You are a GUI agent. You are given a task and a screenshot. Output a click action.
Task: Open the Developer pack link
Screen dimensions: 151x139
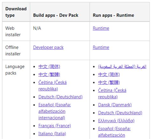(x=48, y=47)
